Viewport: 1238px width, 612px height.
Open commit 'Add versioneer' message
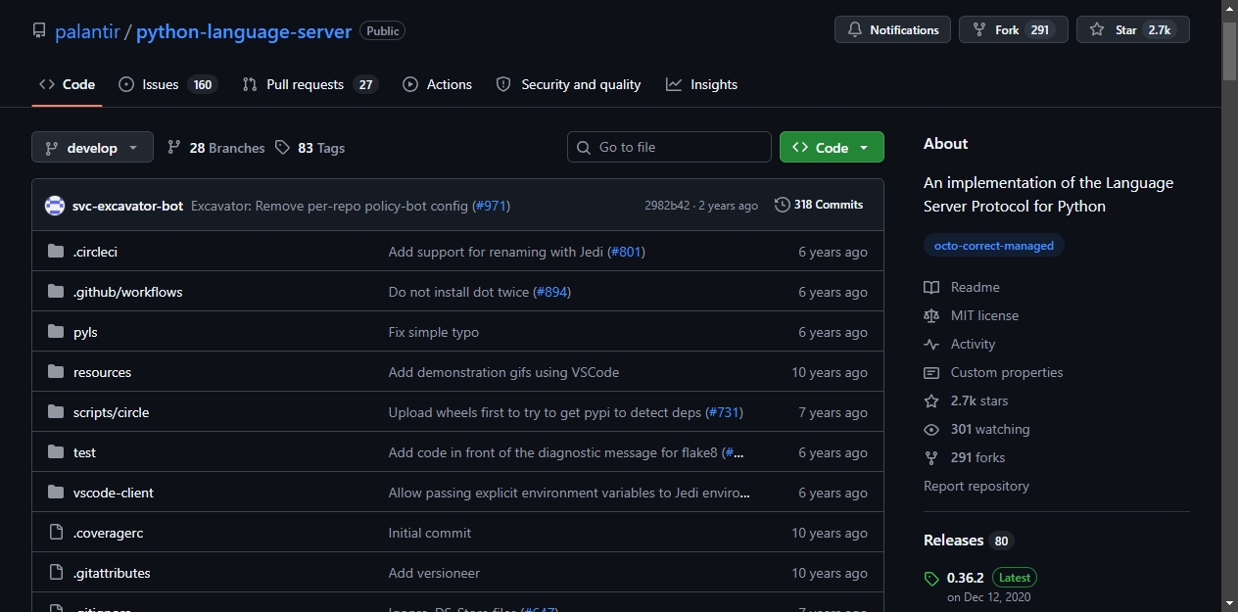coord(434,573)
